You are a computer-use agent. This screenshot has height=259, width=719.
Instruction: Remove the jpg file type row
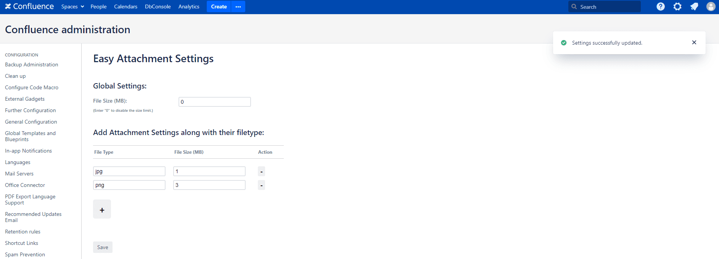pos(261,172)
